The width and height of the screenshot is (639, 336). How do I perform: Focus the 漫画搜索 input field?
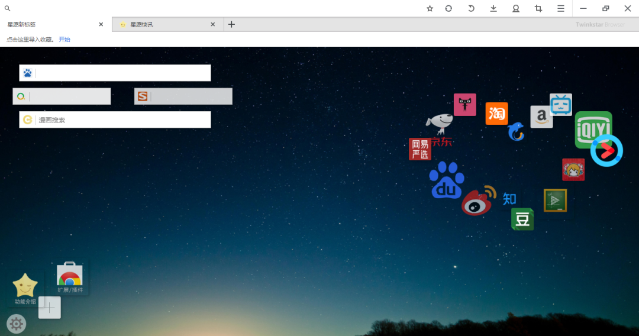click(115, 119)
